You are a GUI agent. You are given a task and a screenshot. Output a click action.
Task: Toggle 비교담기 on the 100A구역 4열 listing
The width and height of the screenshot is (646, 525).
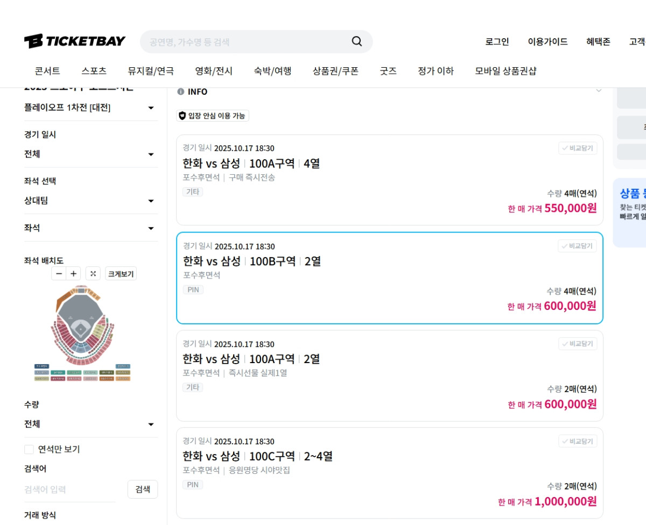point(577,148)
